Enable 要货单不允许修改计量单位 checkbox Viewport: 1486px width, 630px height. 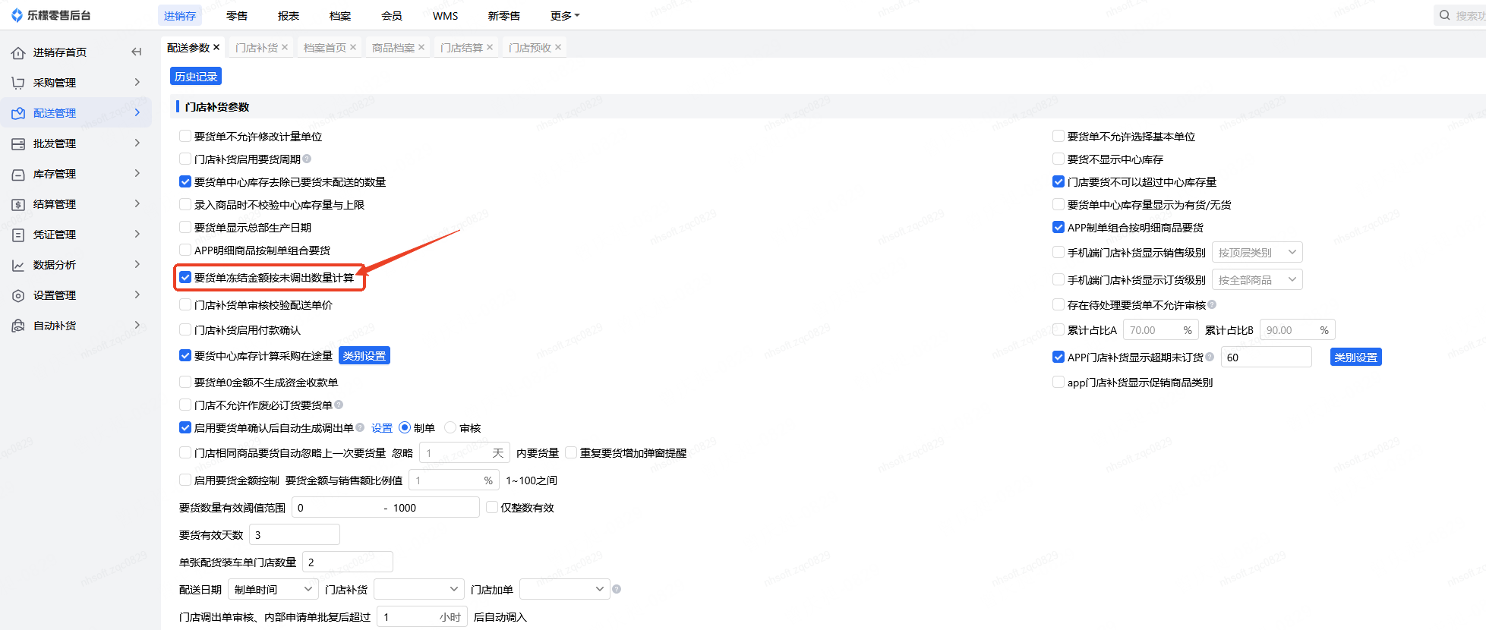[x=185, y=136]
